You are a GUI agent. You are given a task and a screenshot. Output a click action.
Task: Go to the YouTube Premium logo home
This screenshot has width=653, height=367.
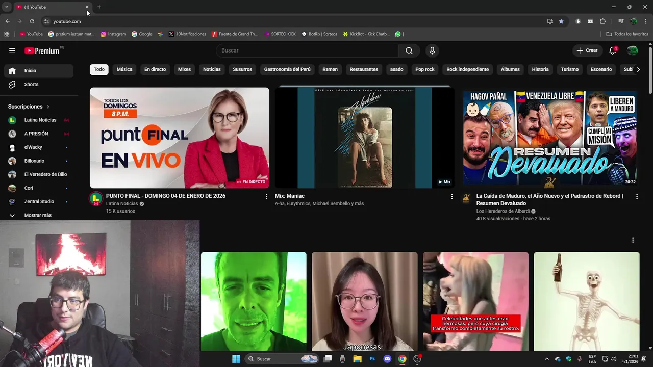tap(43, 50)
